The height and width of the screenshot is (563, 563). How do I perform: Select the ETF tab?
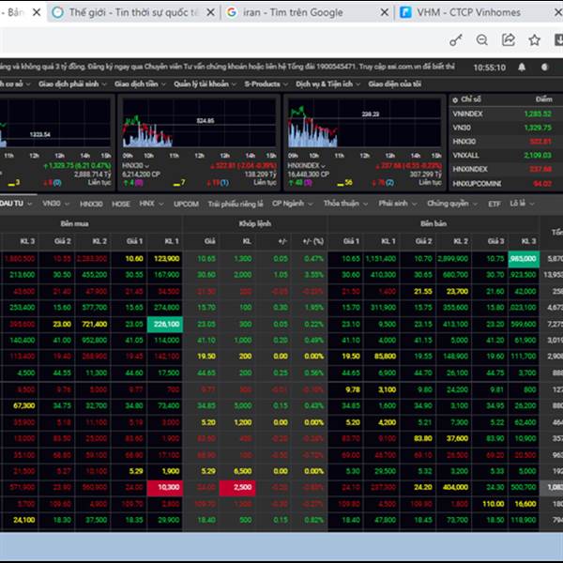click(495, 204)
